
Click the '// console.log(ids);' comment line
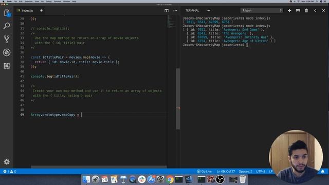coord(50,29)
